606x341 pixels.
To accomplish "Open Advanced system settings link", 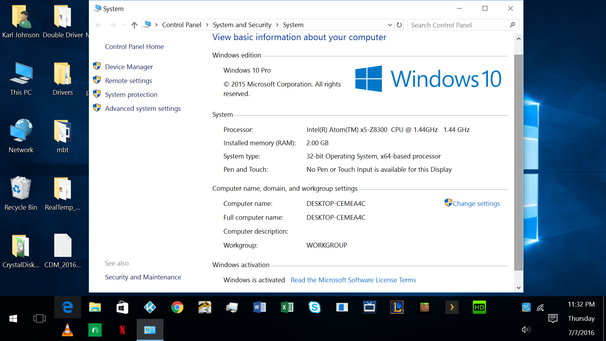I will (143, 109).
